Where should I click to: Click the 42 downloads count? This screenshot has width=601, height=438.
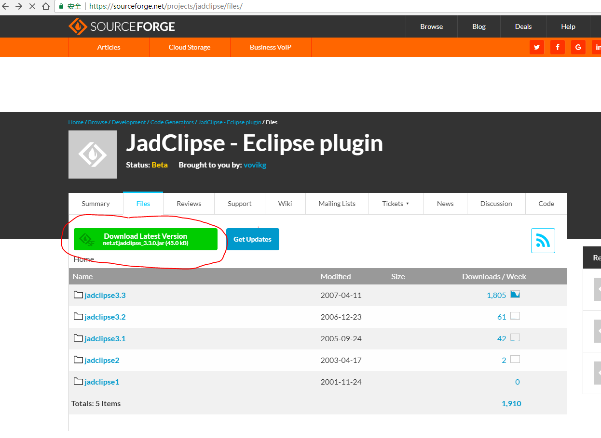click(502, 338)
